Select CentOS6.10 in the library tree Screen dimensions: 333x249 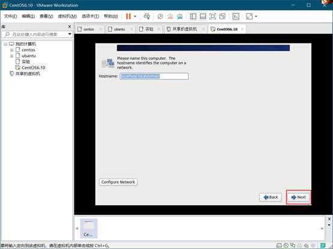(x=33, y=68)
